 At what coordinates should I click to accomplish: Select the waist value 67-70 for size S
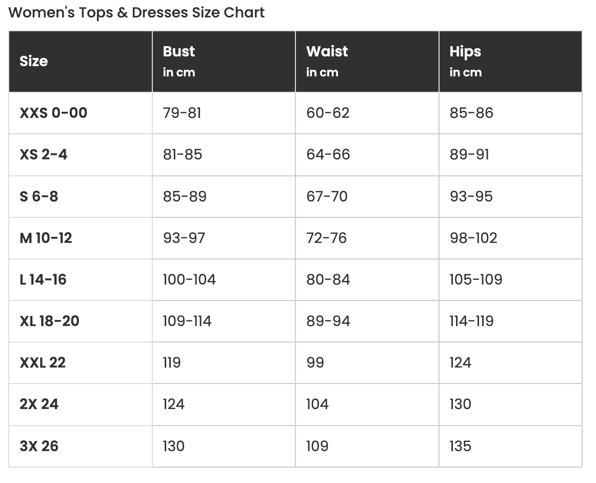pyautogui.click(x=327, y=196)
